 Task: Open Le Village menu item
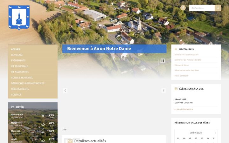[x=17, y=55]
